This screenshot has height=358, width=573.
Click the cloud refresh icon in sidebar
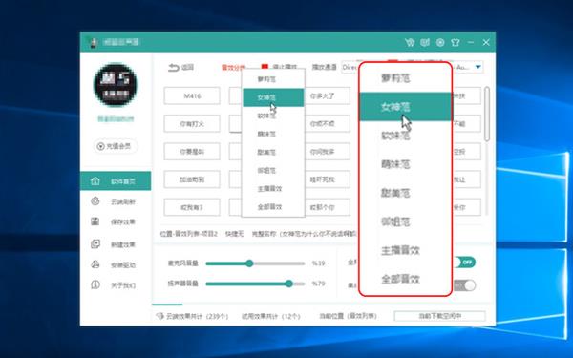[95, 200]
